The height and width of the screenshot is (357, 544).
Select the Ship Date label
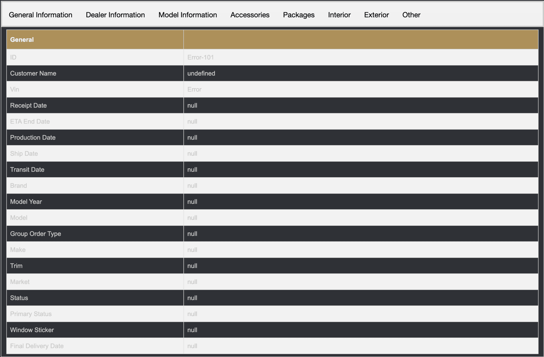(24, 153)
